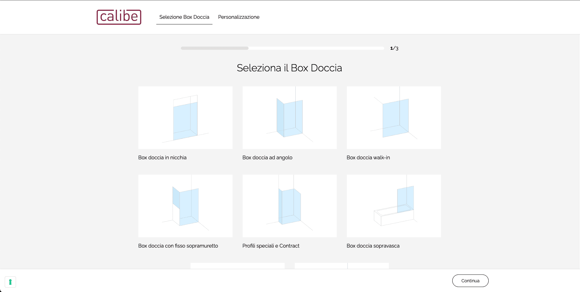Image resolution: width=580 pixels, height=292 pixels.
Task: Open the green accessibility widget icon
Action: point(10,282)
